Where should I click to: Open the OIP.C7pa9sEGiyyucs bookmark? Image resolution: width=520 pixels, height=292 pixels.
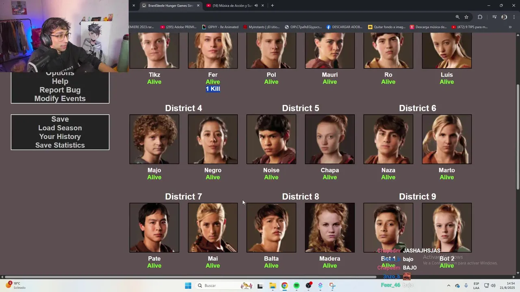[303, 27]
